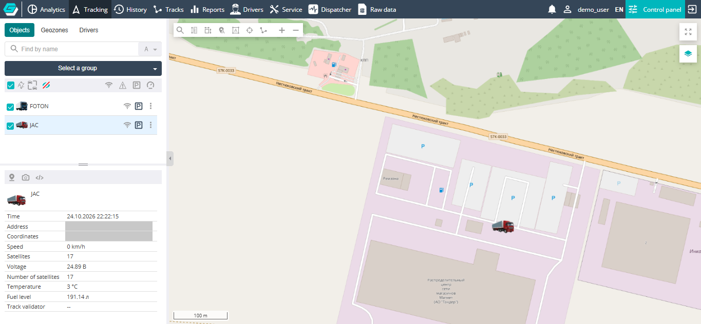Open the Tracks section
This screenshot has width=701, height=324.
(168, 9)
